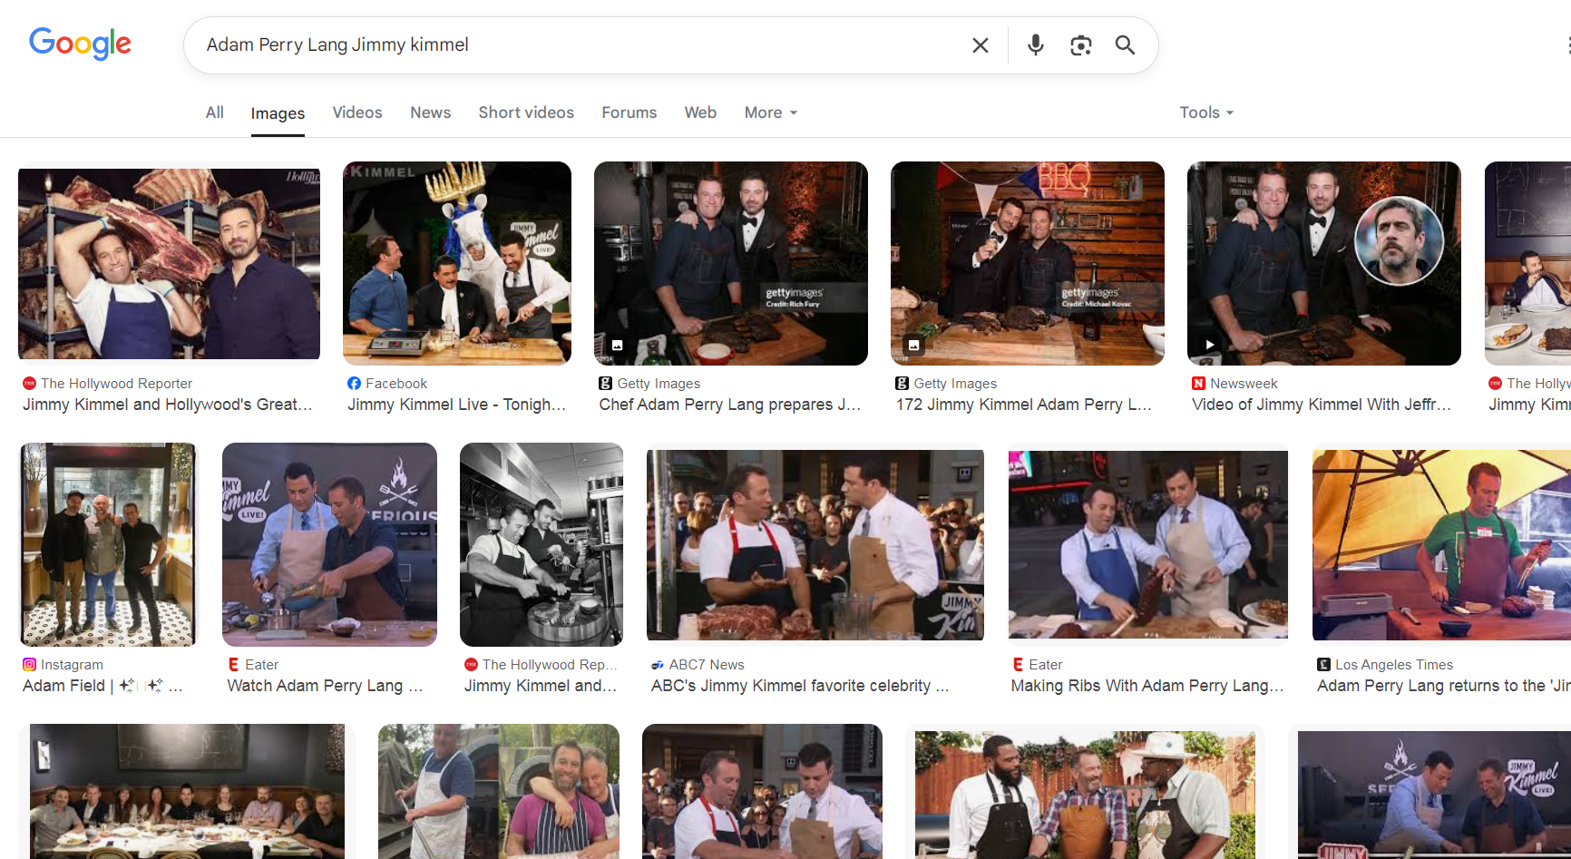Start voice search with microphone icon
This screenshot has height=859, width=1571.
pos(1035,45)
